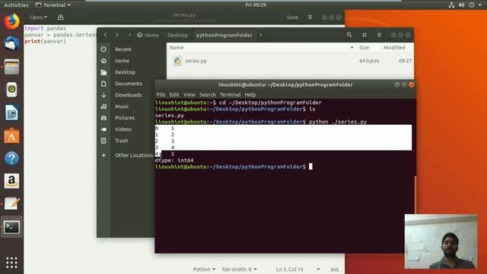Launch Thunderbird mail from the dock
Image resolution: width=487 pixels, height=274 pixels.
(11, 43)
